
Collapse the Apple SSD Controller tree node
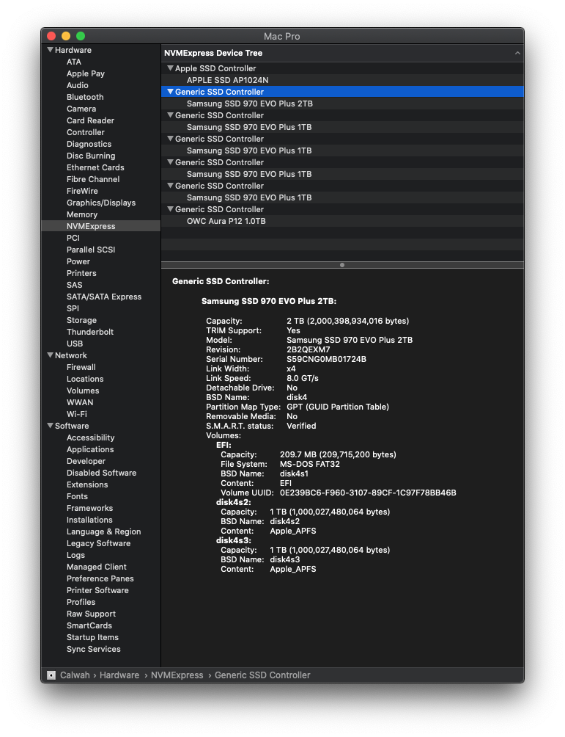(x=170, y=68)
